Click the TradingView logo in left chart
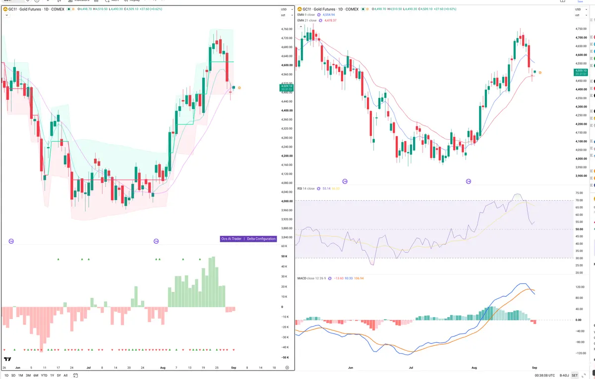This screenshot has width=595, height=379. coord(7,360)
